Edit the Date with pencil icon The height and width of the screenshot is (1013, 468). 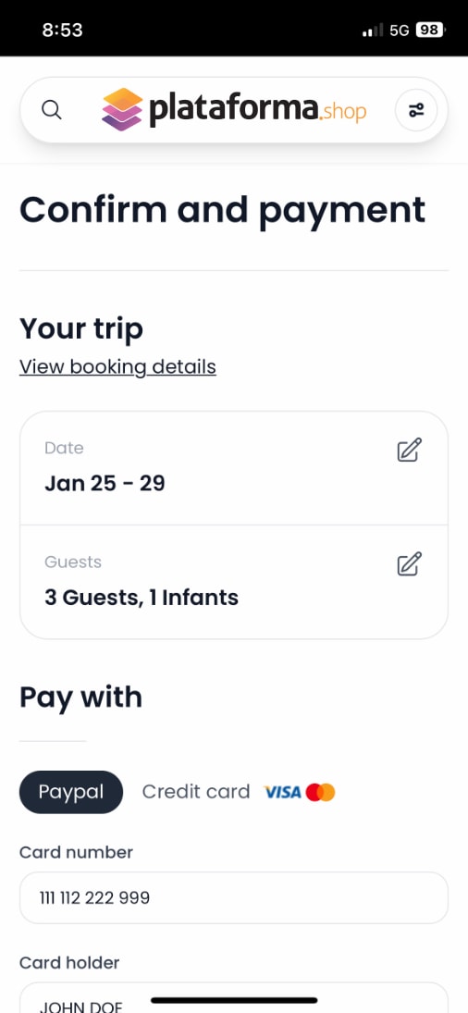pyautogui.click(x=409, y=450)
